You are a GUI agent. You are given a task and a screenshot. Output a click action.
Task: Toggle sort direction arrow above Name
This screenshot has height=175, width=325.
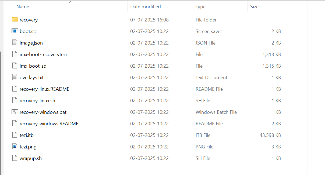(71, 2)
